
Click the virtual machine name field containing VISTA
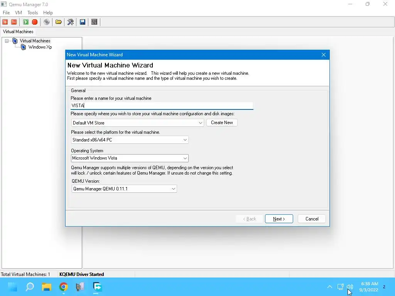coord(162,106)
